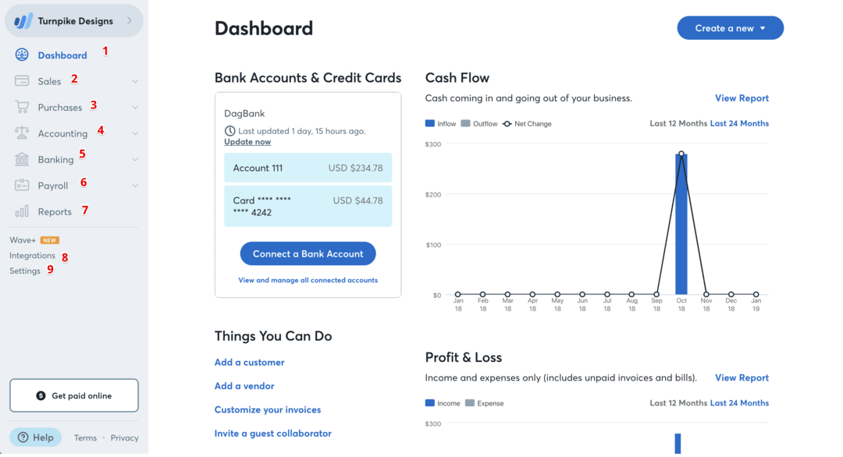Click the Payroll calendar icon

22,185
